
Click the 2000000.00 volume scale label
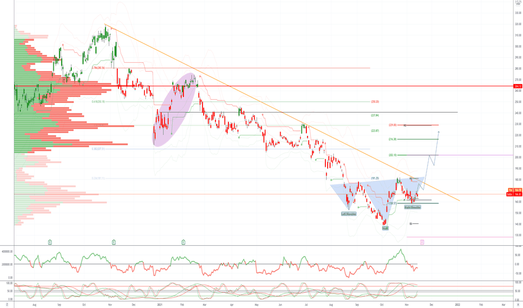[x=7, y=264]
